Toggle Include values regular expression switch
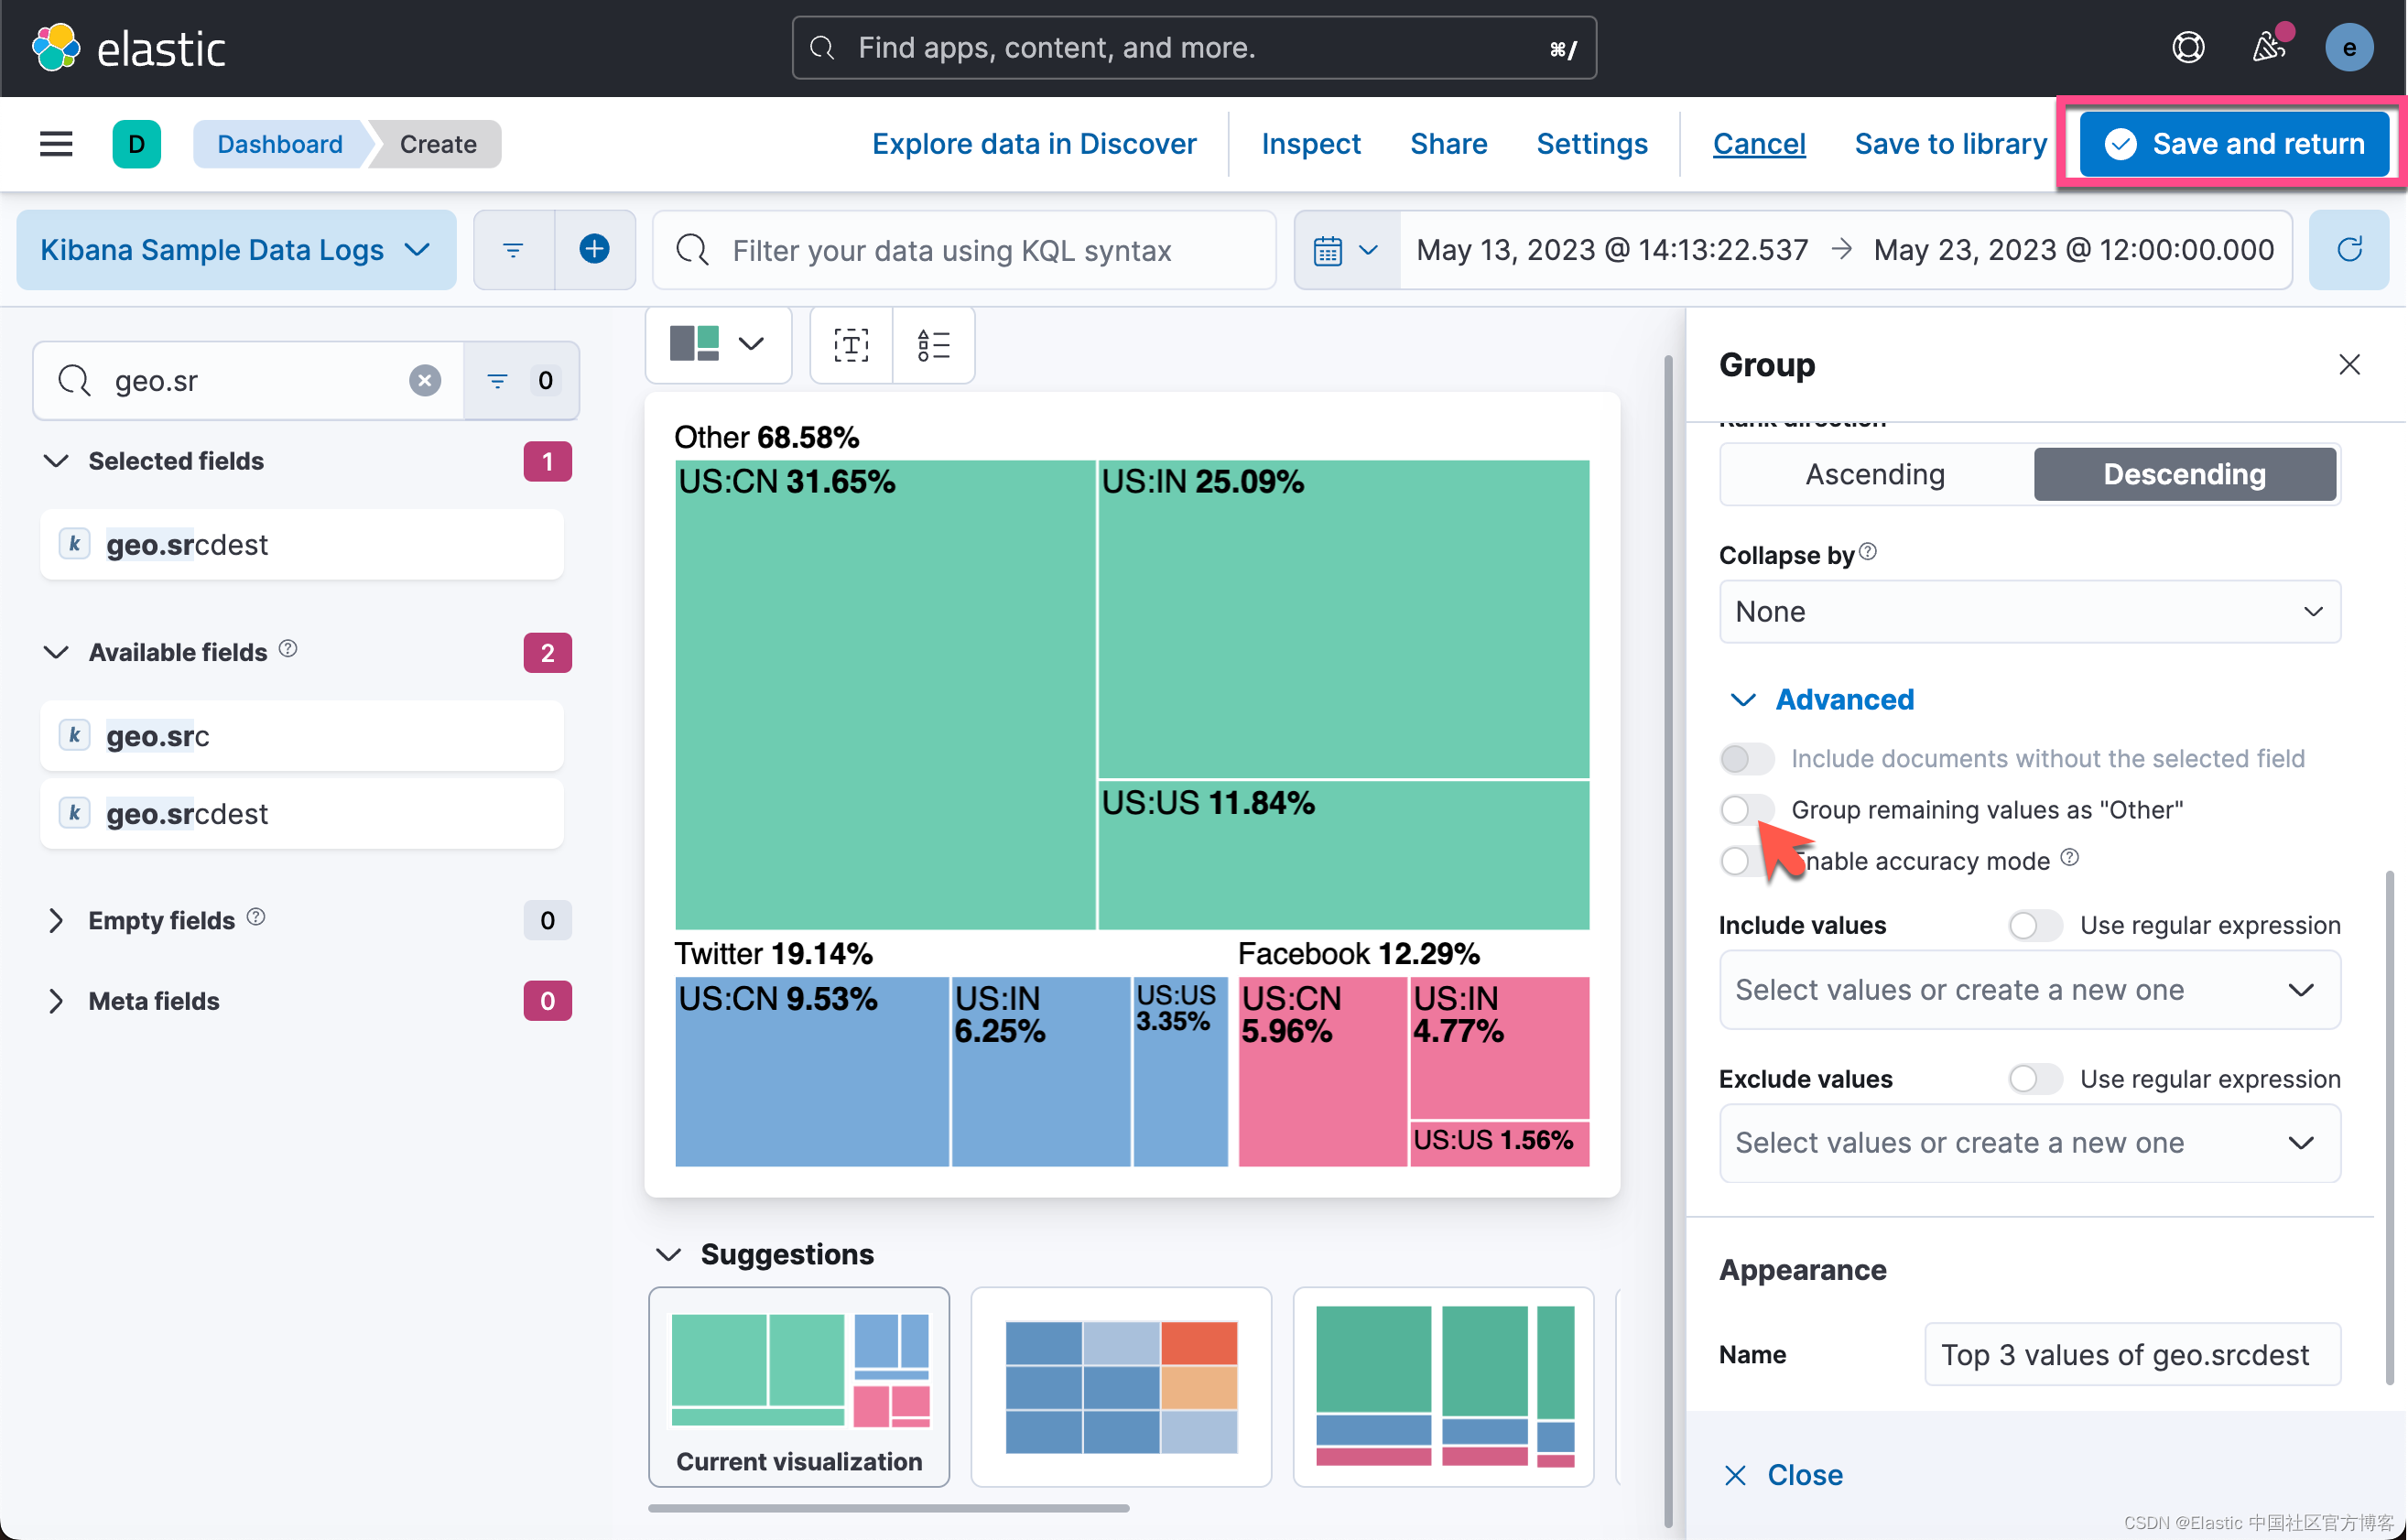2408x1540 pixels. point(2035,925)
